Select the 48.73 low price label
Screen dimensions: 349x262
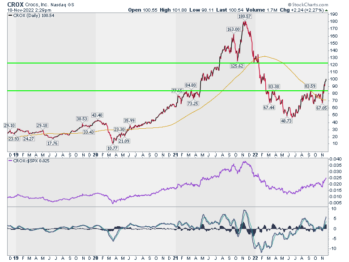(x=286, y=121)
